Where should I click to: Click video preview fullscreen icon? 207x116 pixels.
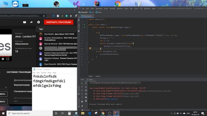8,59
